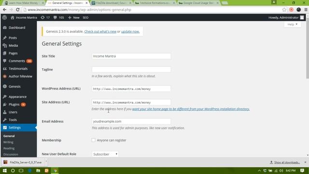The width and height of the screenshot is (309, 174).
Task: Open Howdy, Administrator account menu
Action: point(286,17)
